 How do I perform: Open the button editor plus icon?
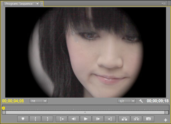click(166, 120)
